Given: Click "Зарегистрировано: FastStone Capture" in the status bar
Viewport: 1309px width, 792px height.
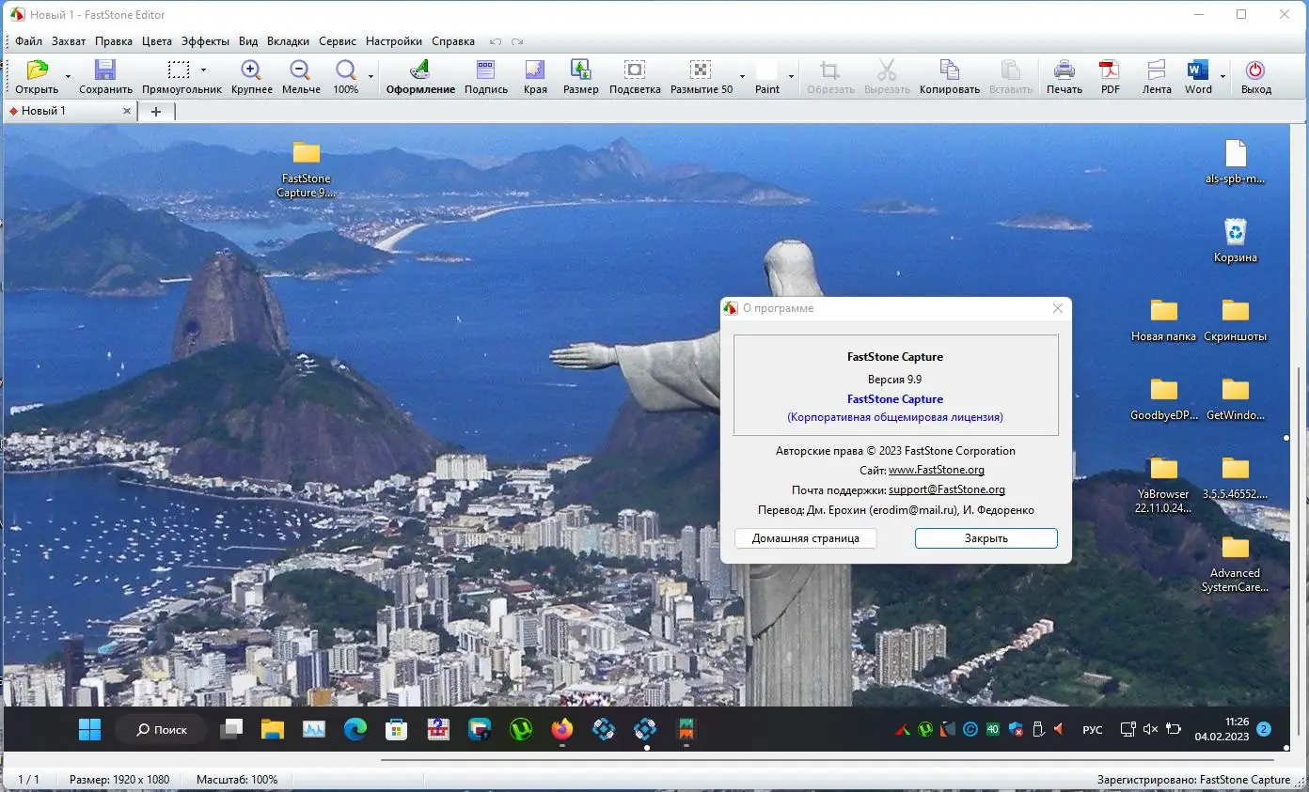Looking at the screenshot, I should (1193, 780).
